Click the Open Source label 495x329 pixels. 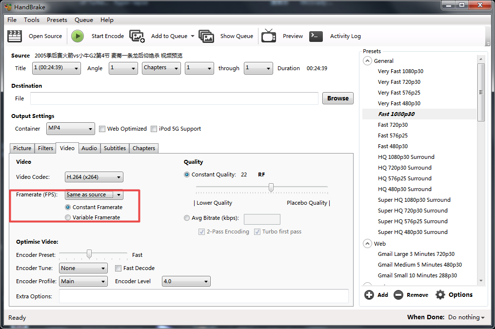(45, 36)
